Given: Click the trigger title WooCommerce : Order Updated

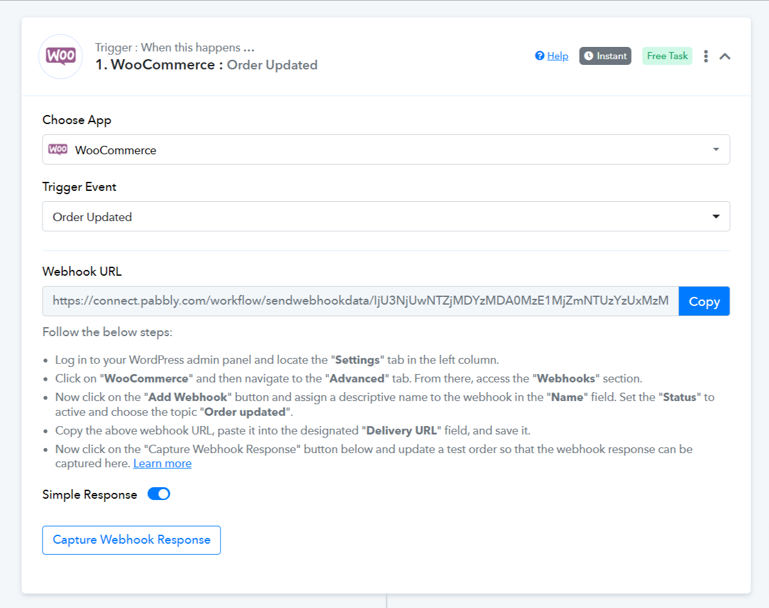Looking at the screenshot, I should tap(206, 65).
